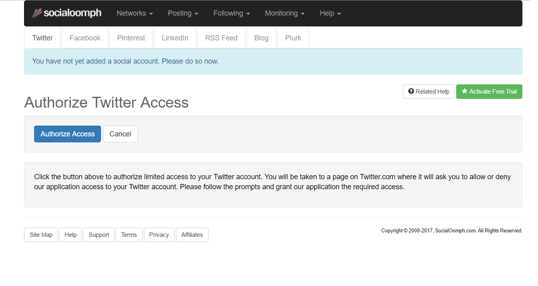The height and width of the screenshot is (286, 538).
Task: Open the Following dropdown
Action: click(x=232, y=13)
